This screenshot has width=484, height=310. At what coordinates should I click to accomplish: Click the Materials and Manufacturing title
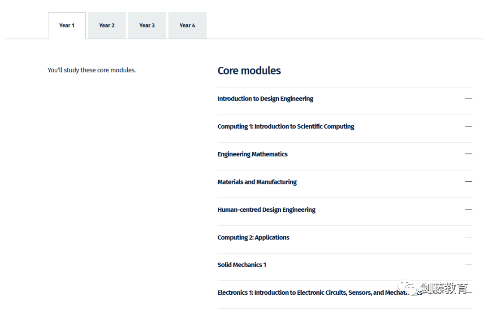click(257, 182)
